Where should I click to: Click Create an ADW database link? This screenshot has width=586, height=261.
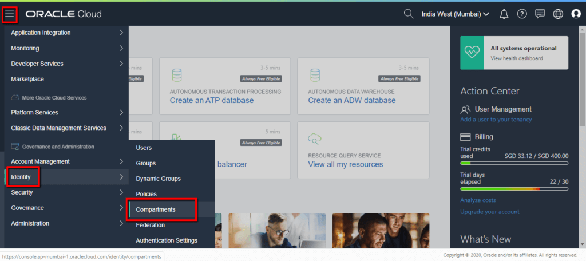coord(352,101)
